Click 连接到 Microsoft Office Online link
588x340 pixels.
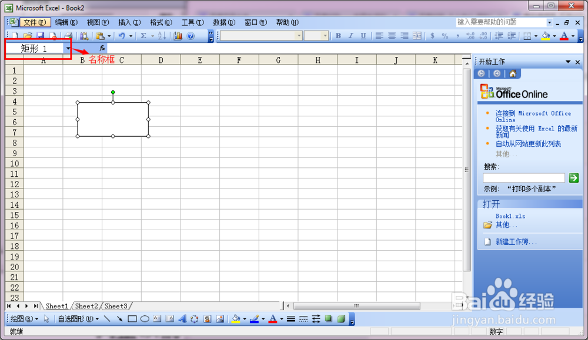coord(533,116)
